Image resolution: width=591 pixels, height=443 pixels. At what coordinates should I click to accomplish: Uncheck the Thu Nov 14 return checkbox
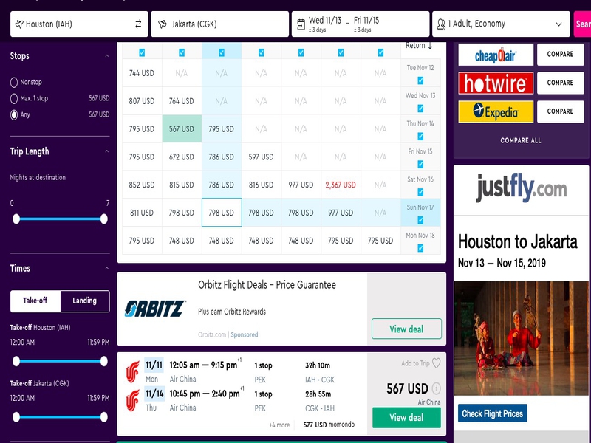click(420, 137)
